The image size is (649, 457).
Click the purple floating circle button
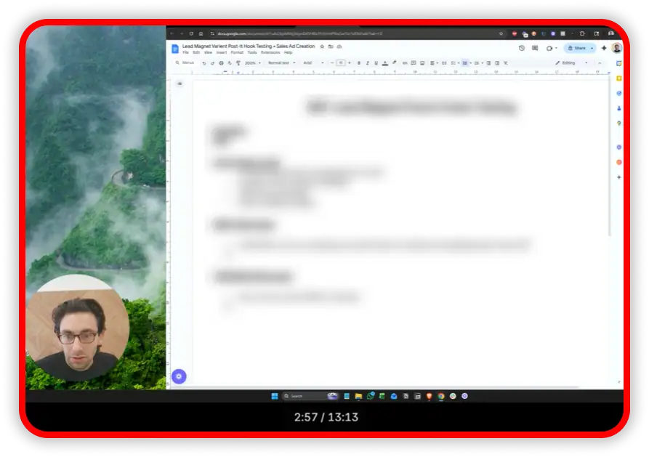tap(179, 376)
